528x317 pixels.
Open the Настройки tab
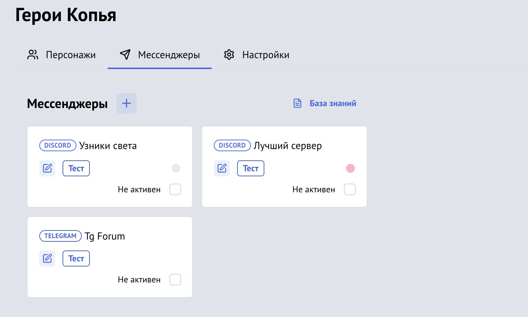click(x=265, y=55)
